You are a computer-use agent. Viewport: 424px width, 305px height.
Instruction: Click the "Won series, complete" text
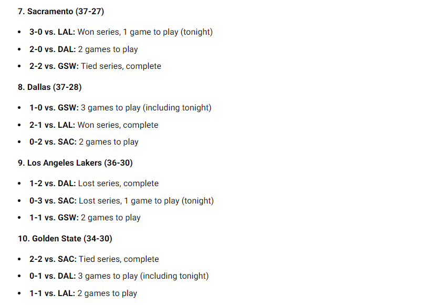tap(118, 125)
